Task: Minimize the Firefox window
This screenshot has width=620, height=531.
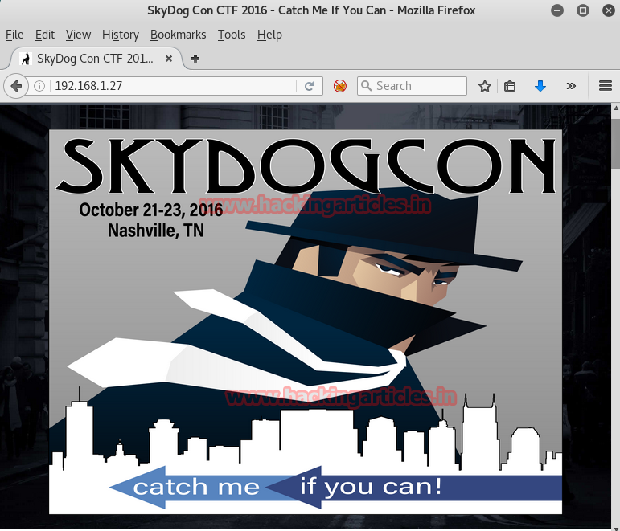Action: [557, 10]
